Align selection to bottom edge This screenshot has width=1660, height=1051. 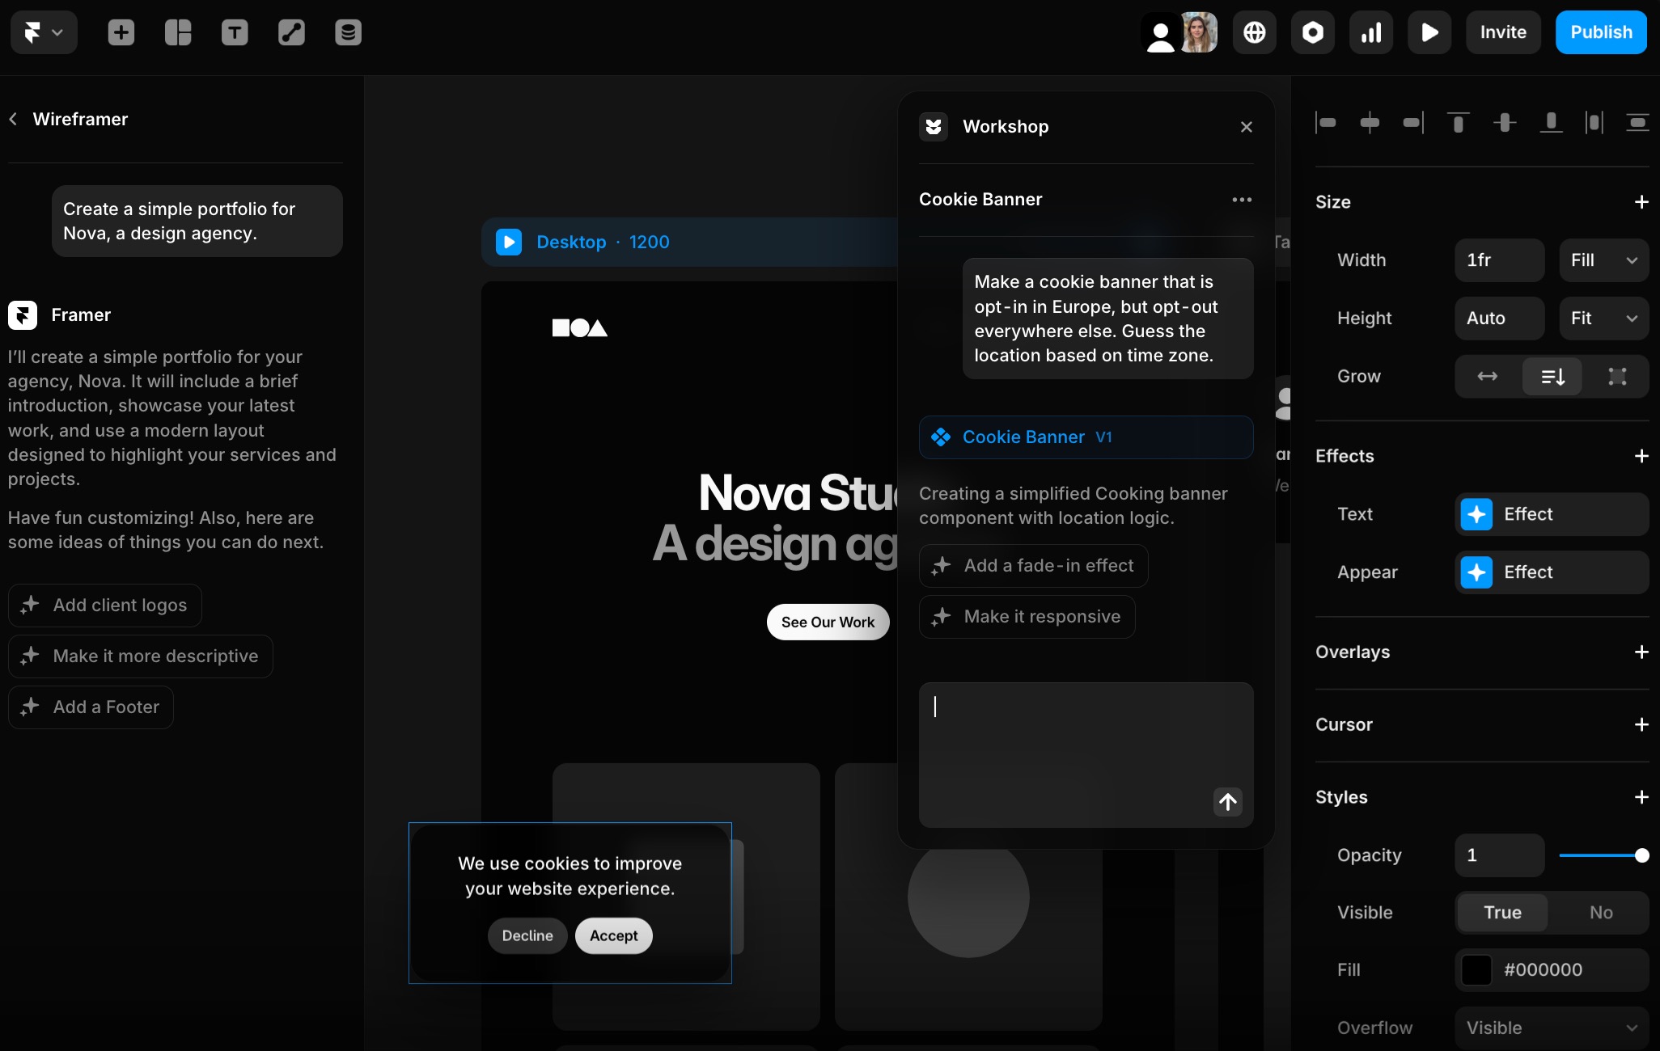pos(1551,123)
